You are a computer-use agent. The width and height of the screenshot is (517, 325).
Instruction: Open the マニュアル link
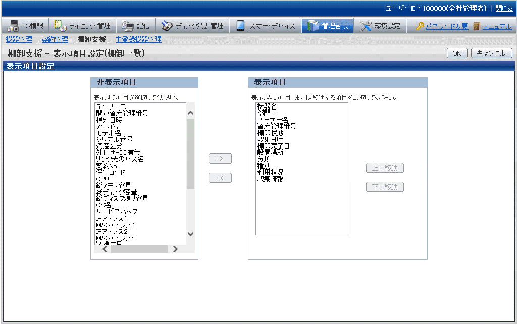497,26
